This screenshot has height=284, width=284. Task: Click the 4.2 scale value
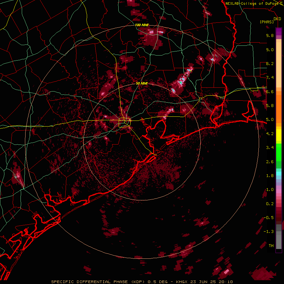pos(270,134)
